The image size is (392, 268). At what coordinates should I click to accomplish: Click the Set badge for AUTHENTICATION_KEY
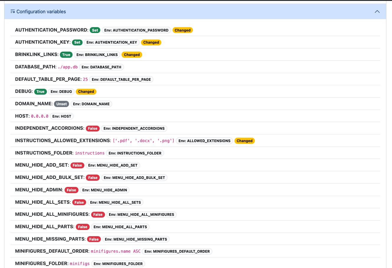tap(77, 42)
